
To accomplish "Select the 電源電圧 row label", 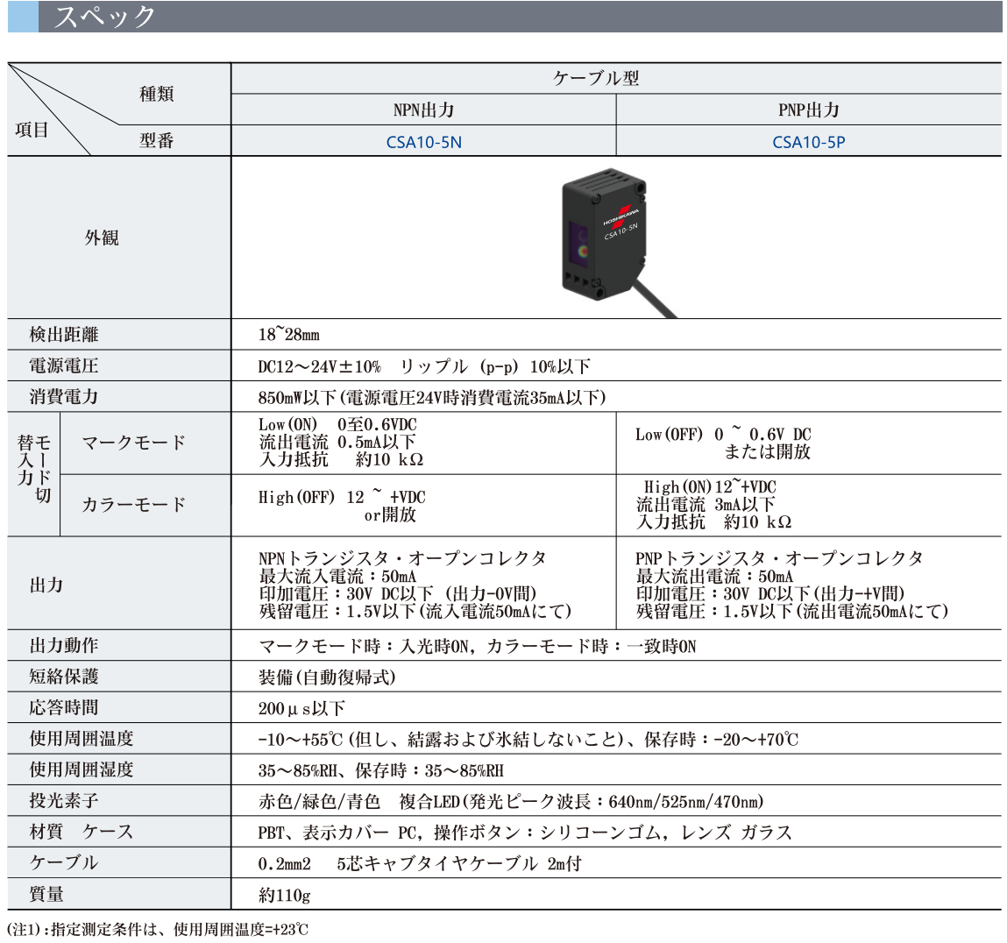I will (x=64, y=365).
